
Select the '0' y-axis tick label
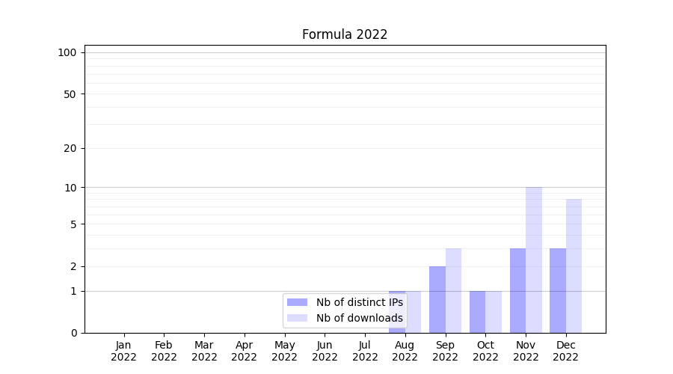coord(73,333)
